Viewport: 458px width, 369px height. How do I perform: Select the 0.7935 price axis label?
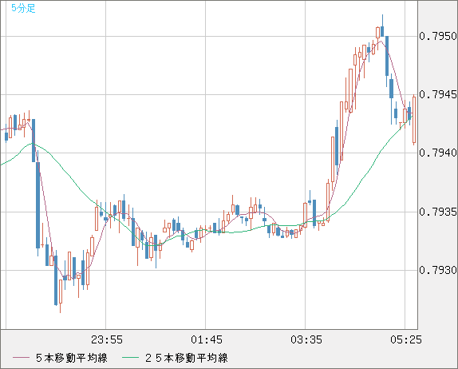(x=438, y=212)
